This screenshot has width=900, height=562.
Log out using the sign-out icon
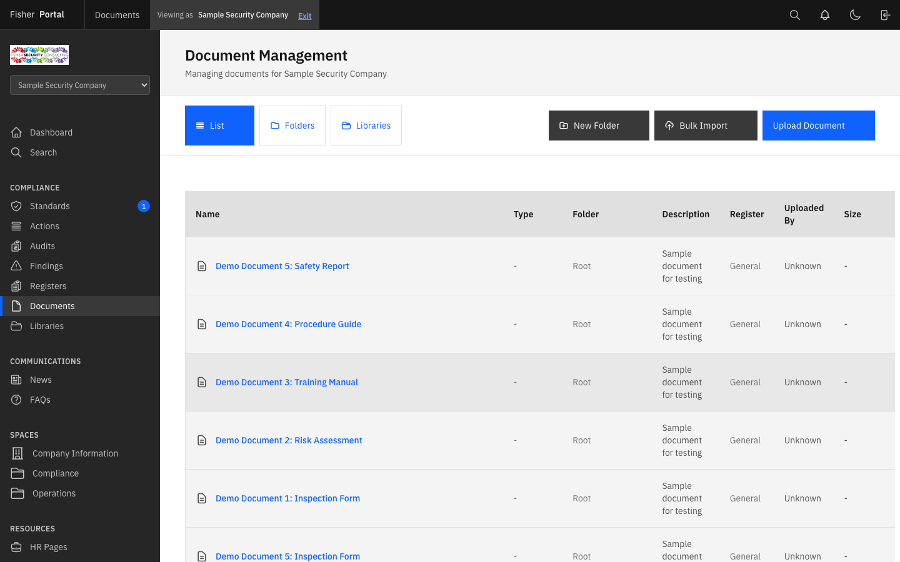pyautogui.click(x=885, y=14)
